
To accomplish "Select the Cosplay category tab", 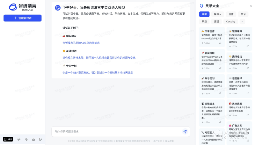I will pos(230,21).
